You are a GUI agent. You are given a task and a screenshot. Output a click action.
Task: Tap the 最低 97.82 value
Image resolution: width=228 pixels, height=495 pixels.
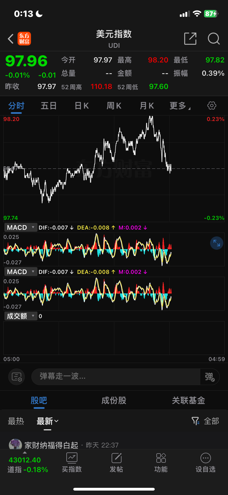(215, 60)
